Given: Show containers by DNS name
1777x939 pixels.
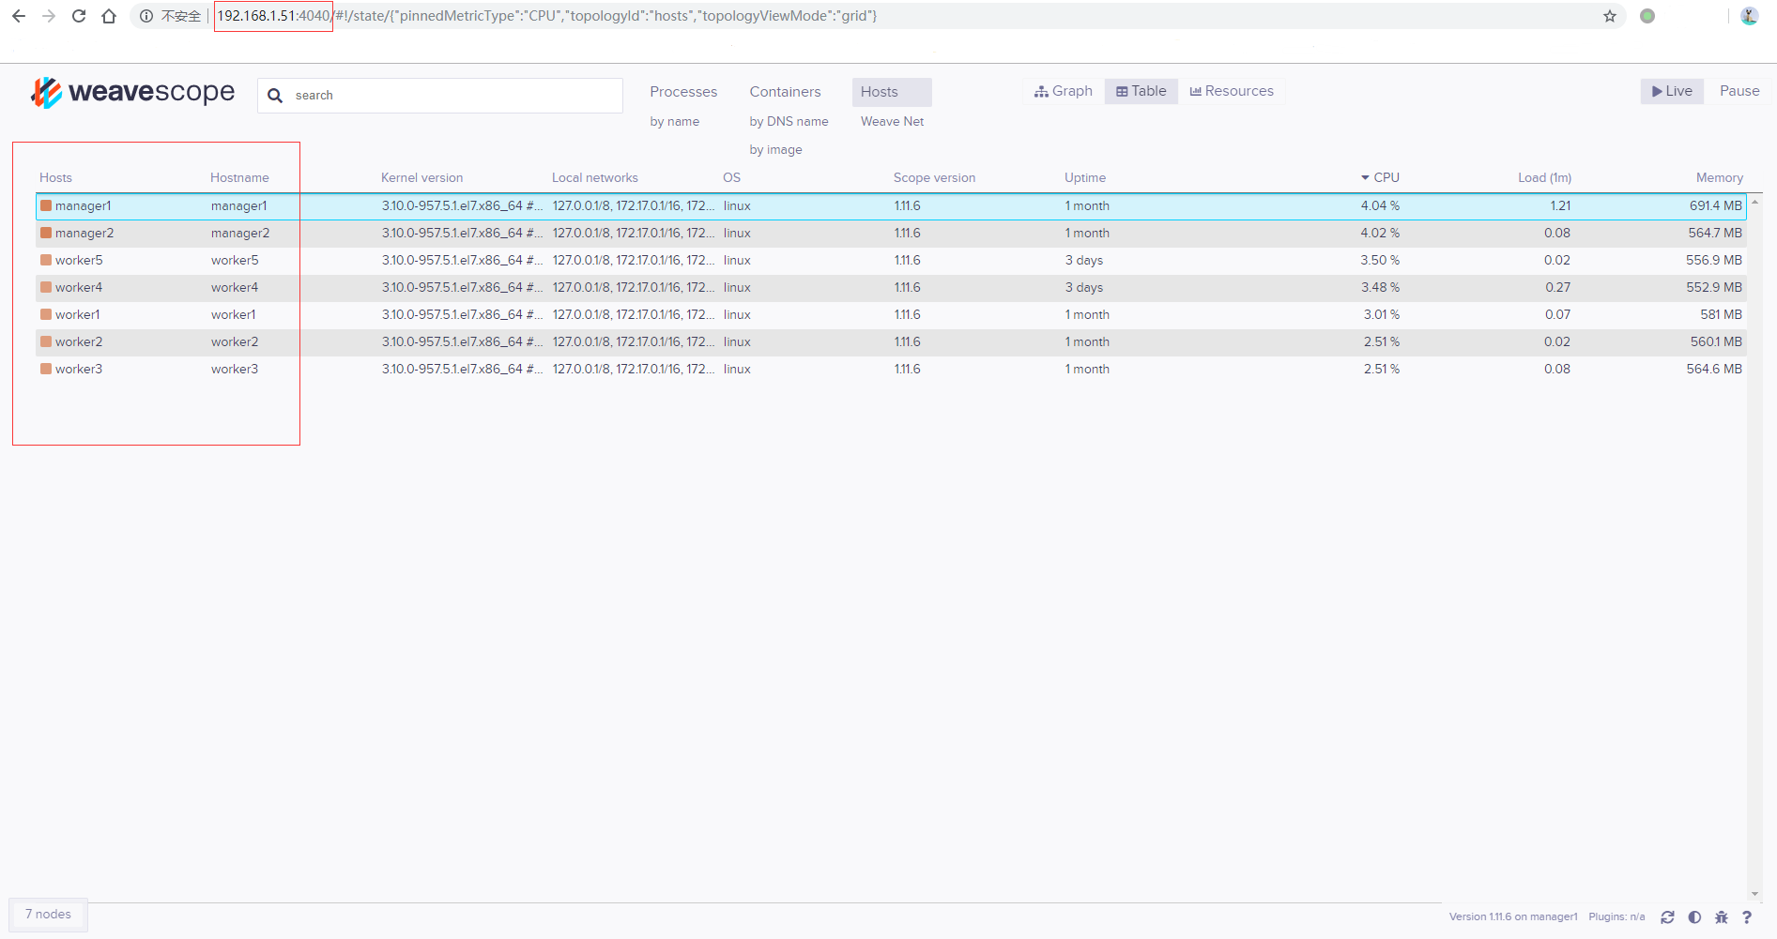Looking at the screenshot, I should (789, 122).
